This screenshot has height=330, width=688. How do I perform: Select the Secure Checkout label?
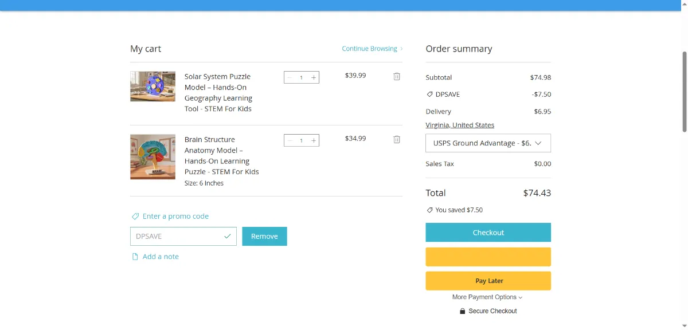[492, 311]
